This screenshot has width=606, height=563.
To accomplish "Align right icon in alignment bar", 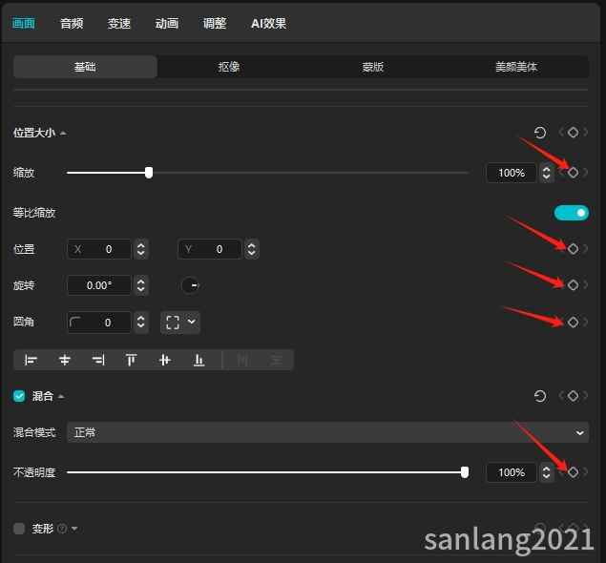I will 98,360.
